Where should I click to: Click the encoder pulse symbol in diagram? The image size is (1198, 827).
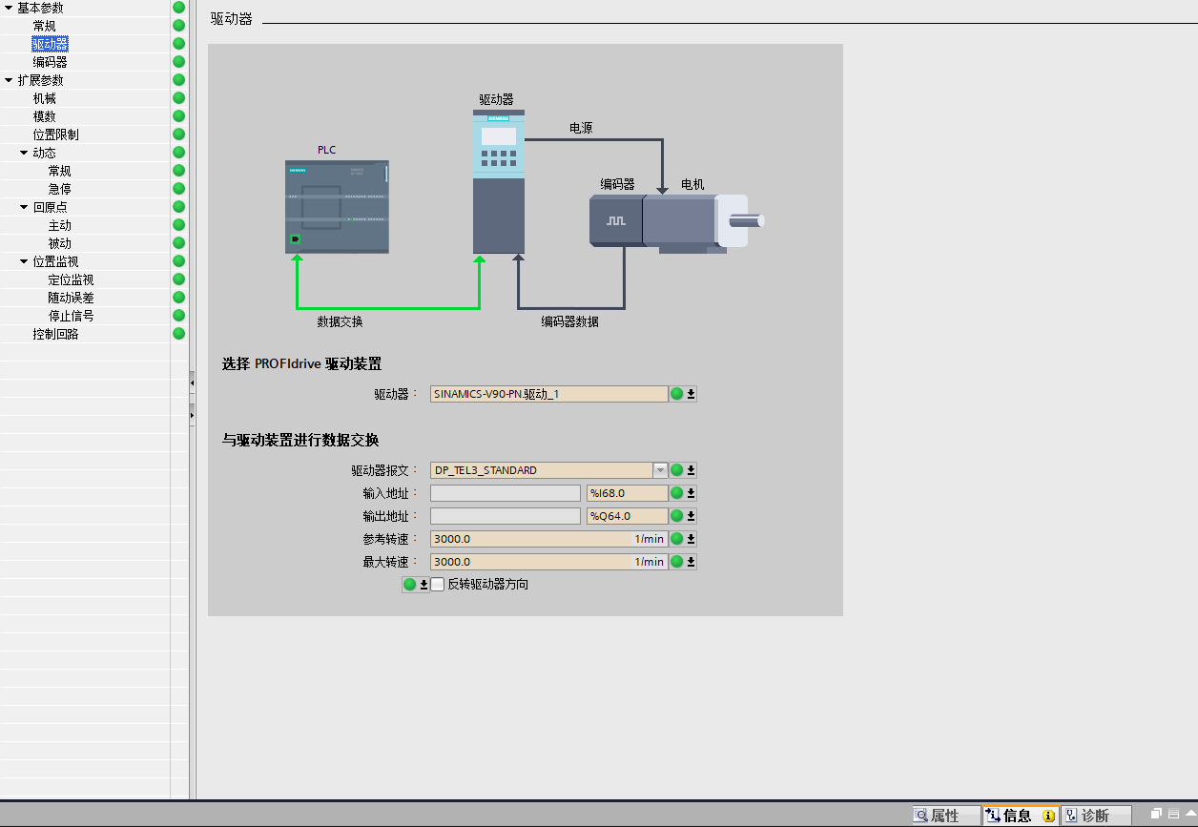click(x=616, y=221)
